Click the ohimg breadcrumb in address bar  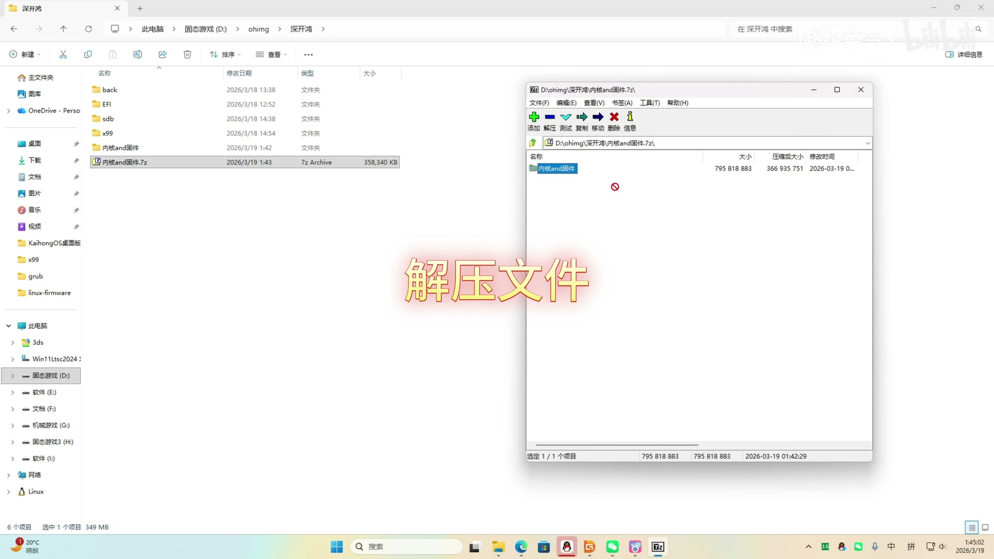pyautogui.click(x=258, y=29)
